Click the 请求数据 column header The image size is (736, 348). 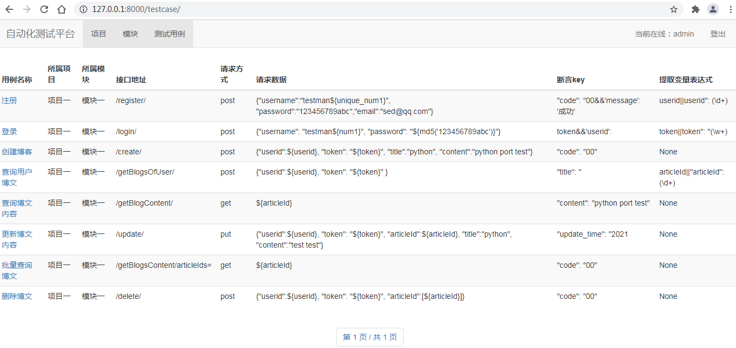(x=271, y=80)
